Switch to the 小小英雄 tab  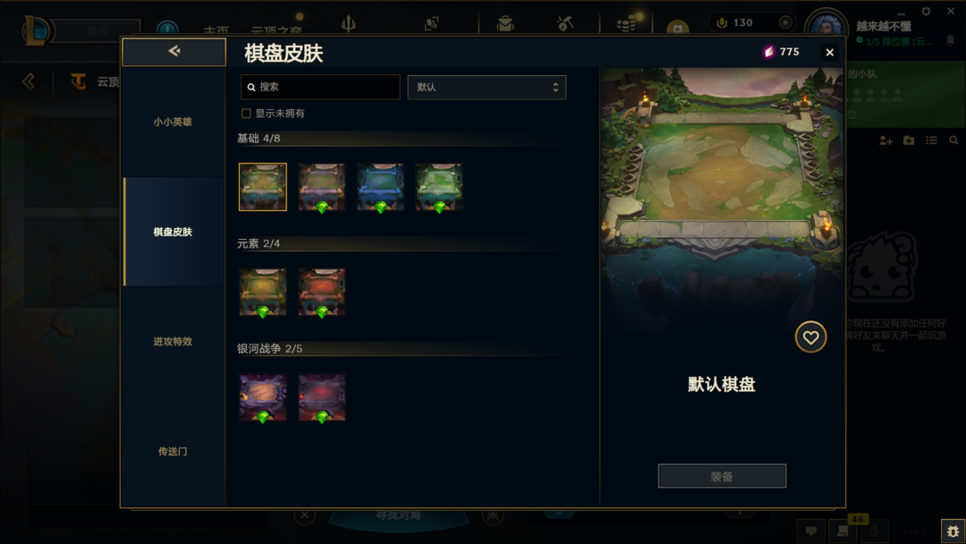click(174, 122)
